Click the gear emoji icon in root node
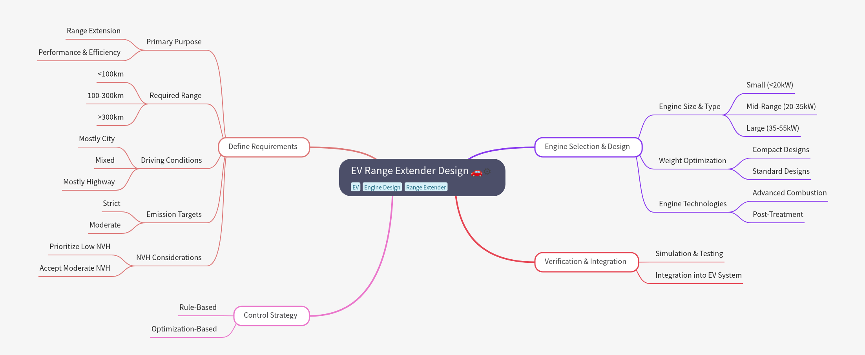Image resolution: width=865 pixels, height=355 pixels. tap(487, 171)
